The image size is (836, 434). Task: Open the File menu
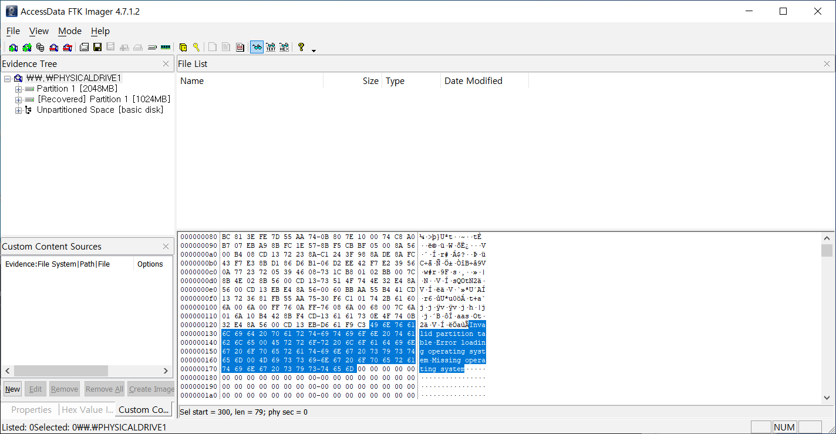(x=13, y=31)
